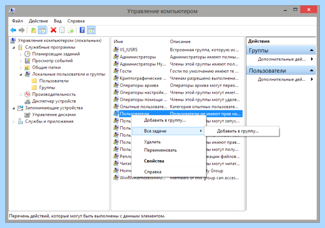Choose Свойства in the context menu
This screenshot has height=228, width=325.
168,161
